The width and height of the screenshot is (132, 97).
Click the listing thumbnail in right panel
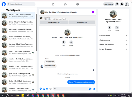tap(113, 14)
